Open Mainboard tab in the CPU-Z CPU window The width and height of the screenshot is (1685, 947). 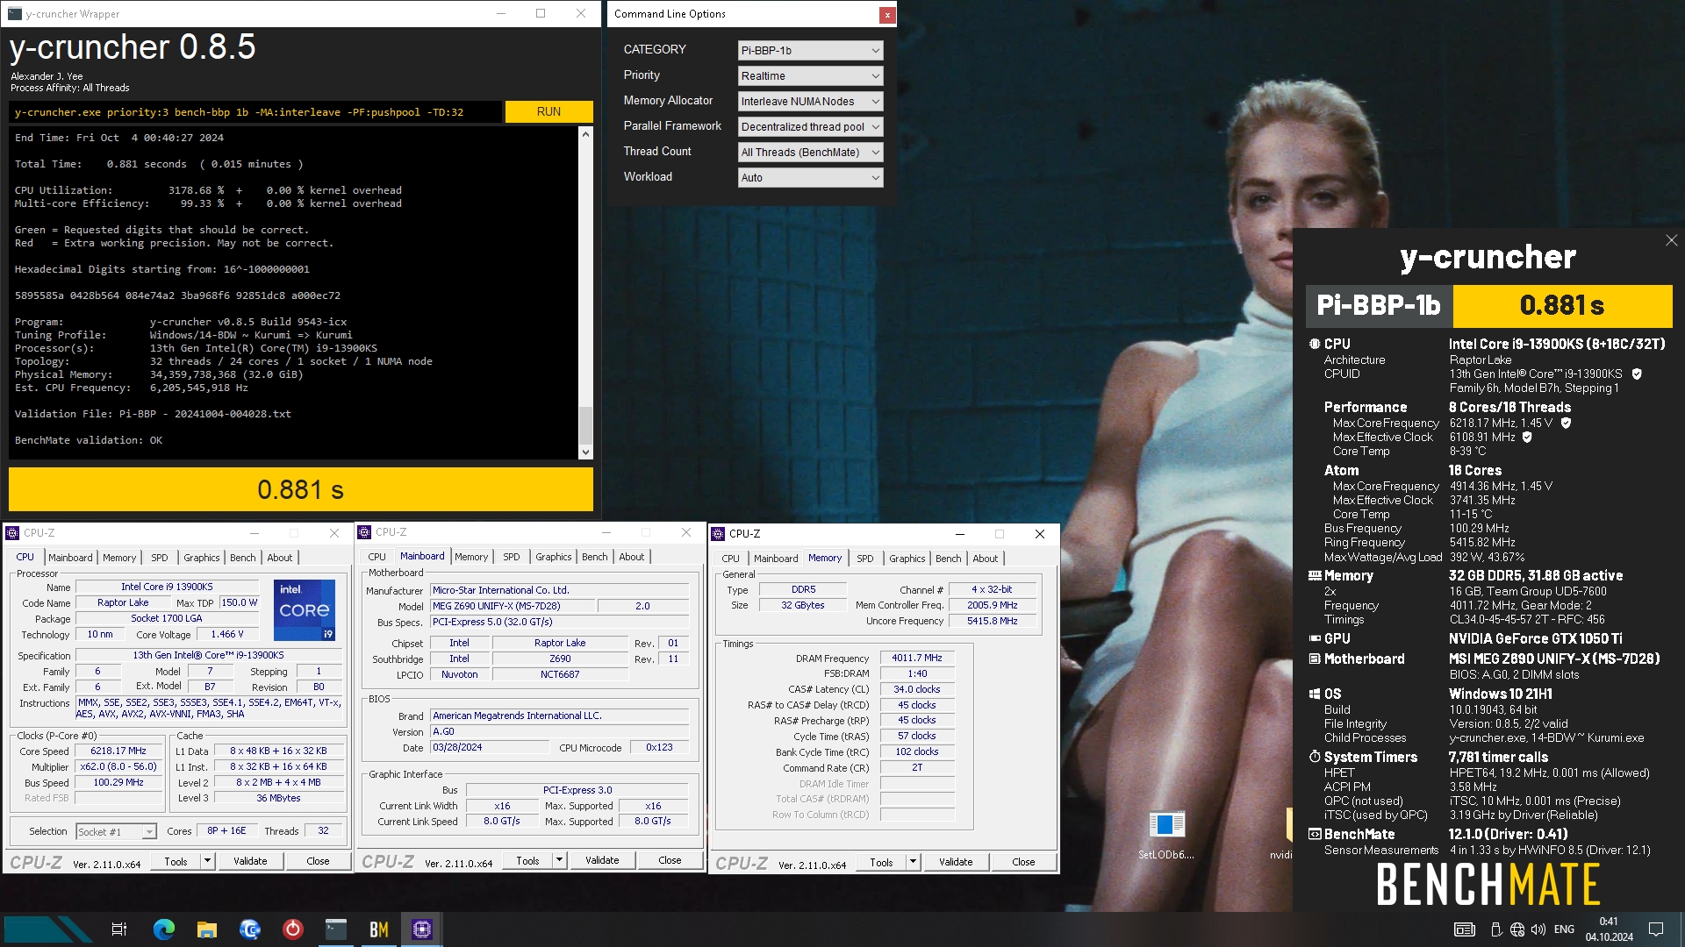tap(70, 558)
